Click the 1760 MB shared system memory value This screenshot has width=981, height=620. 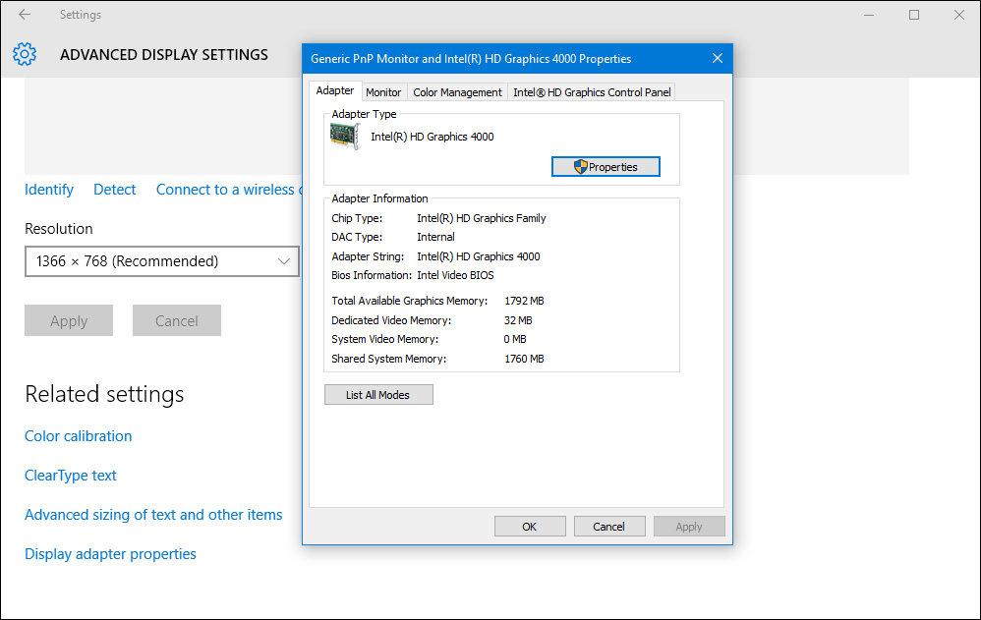[x=524, y=359]
